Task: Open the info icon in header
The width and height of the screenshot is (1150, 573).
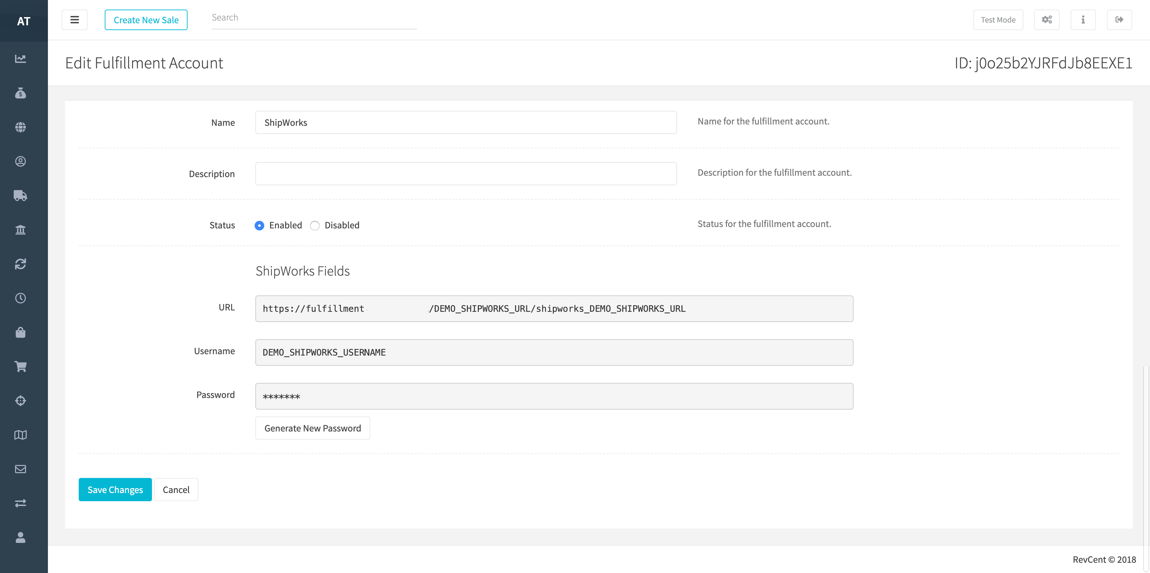Action: [x=1083, y=19]
